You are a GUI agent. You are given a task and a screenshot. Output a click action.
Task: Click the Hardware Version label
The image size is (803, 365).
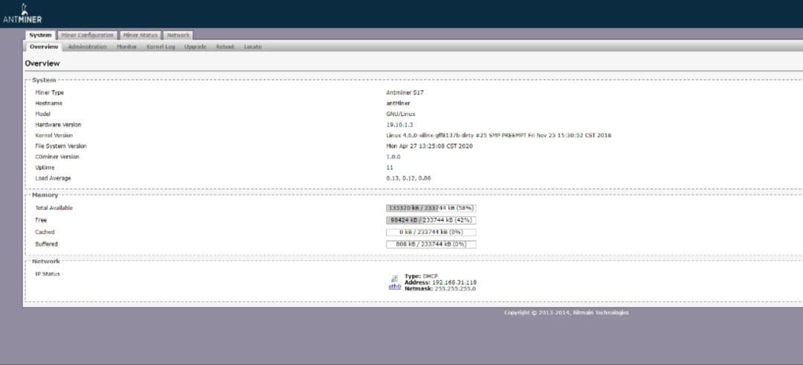click(x=58, y=125)
